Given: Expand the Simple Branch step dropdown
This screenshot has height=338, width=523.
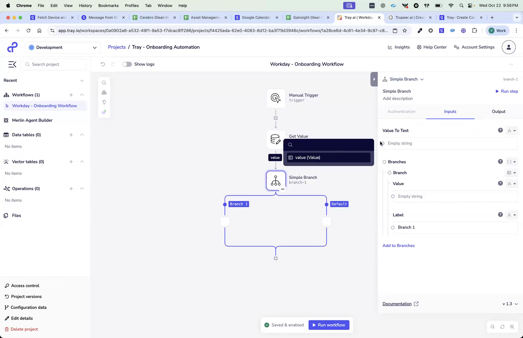Looking at the screenshot, I should (422, 79).
